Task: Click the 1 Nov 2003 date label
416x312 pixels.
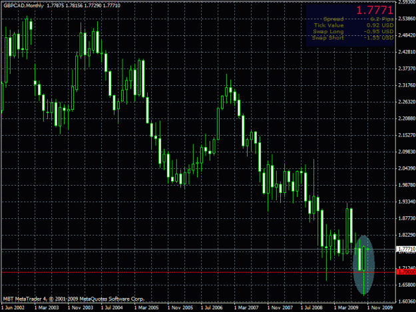Action: [80, 307]
